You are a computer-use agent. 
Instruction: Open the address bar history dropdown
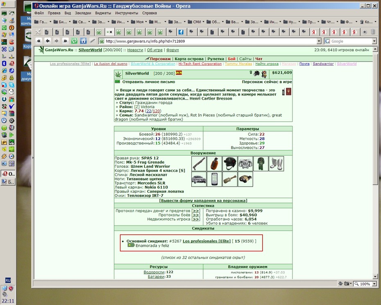pyautogui.click(x=319, y=41)
